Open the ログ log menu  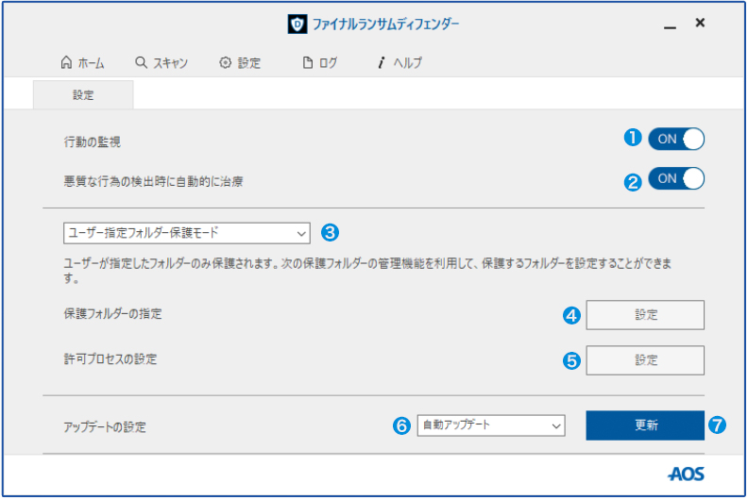coord(320,63)
